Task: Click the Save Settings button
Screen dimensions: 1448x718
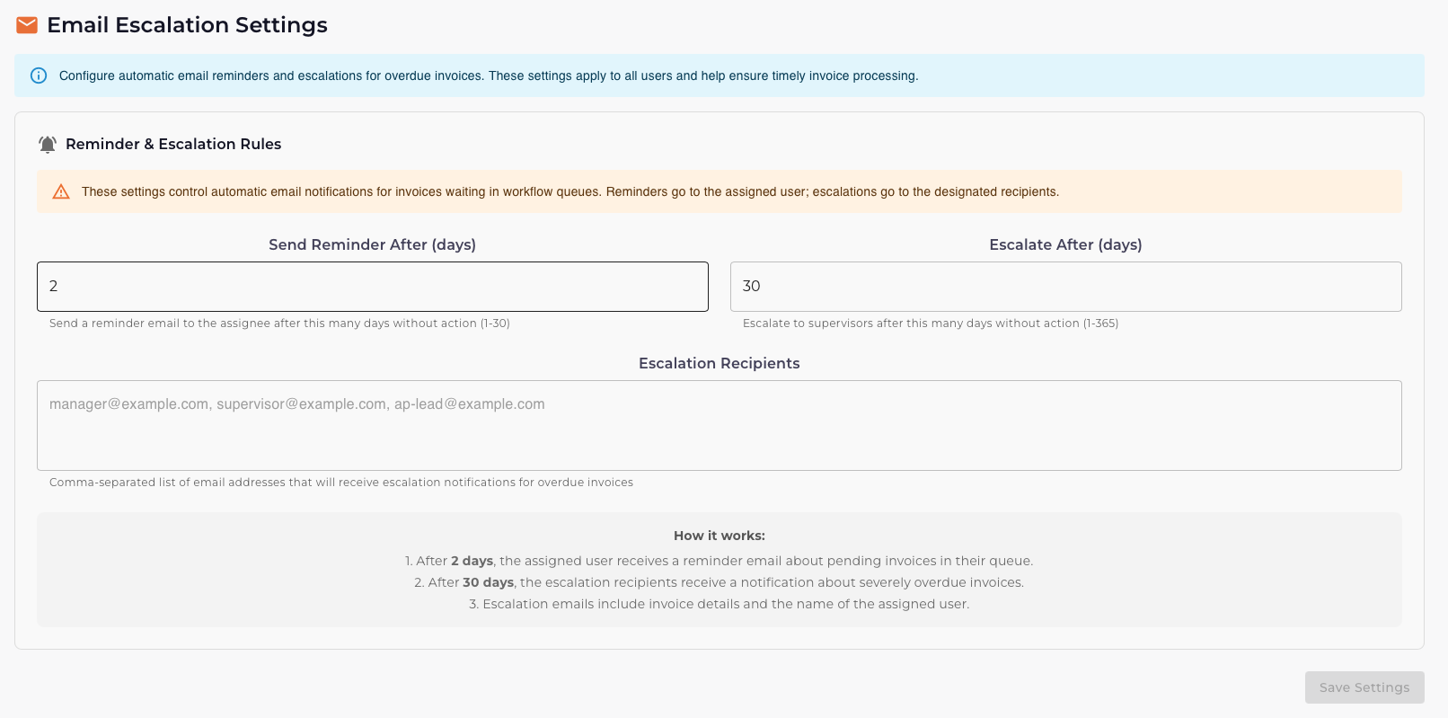Action: (x=1364, y=687)
